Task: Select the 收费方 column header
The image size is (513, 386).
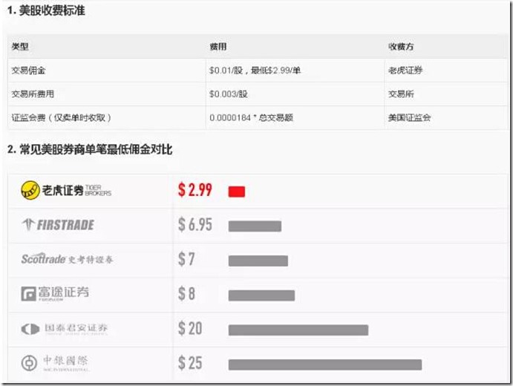Action: pyautogui.click(x=400, y=47)
